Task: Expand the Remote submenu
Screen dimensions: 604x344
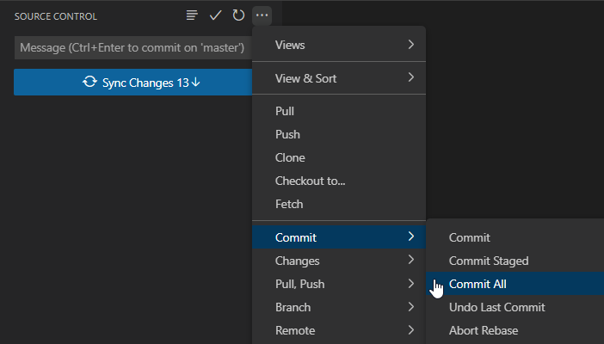Action: click(x=339, y=330)
